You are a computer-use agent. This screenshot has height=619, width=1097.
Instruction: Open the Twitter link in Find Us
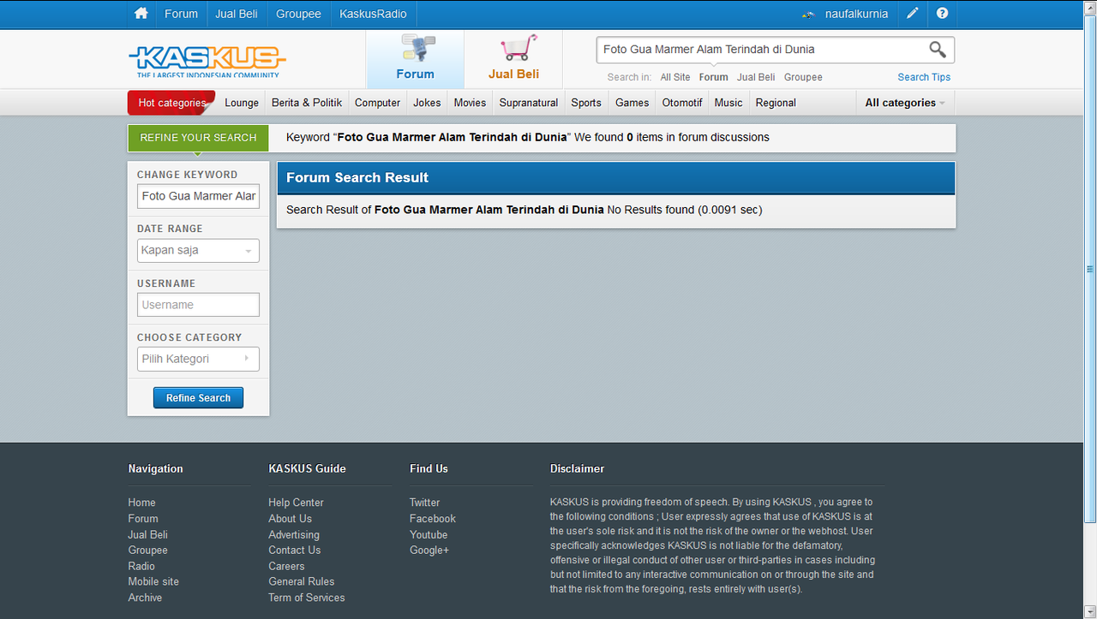point(425,503)
